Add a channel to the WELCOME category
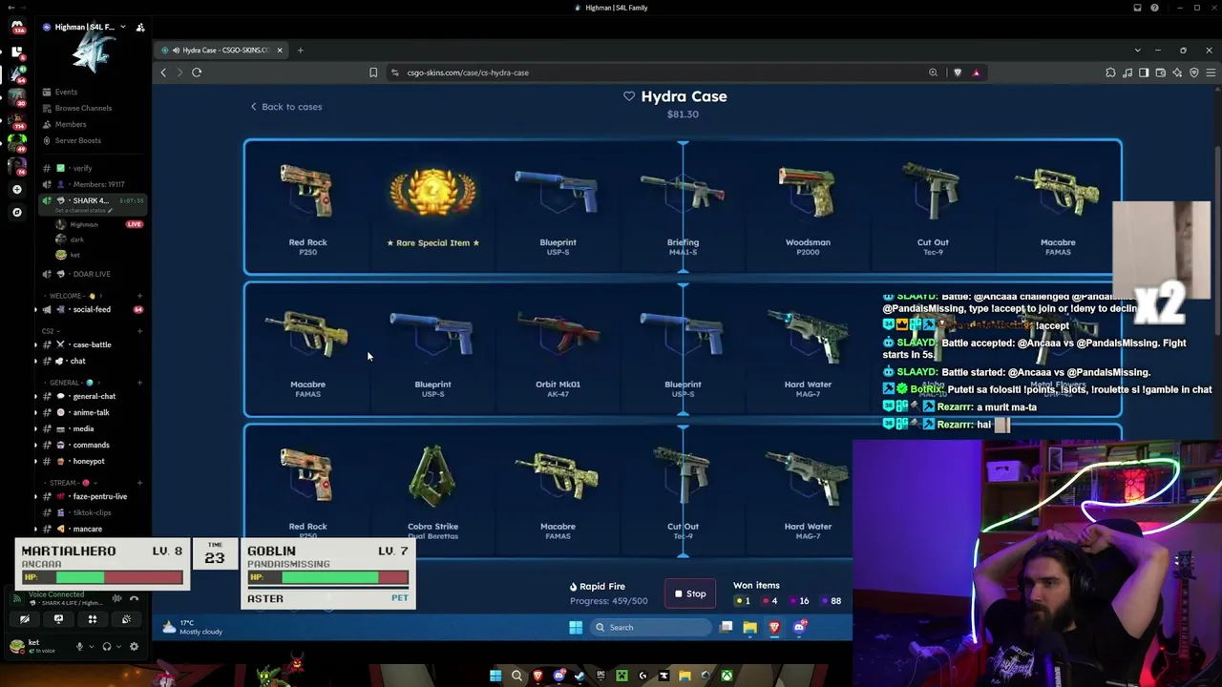1222x687 pixels. click(x=139, y=296)
